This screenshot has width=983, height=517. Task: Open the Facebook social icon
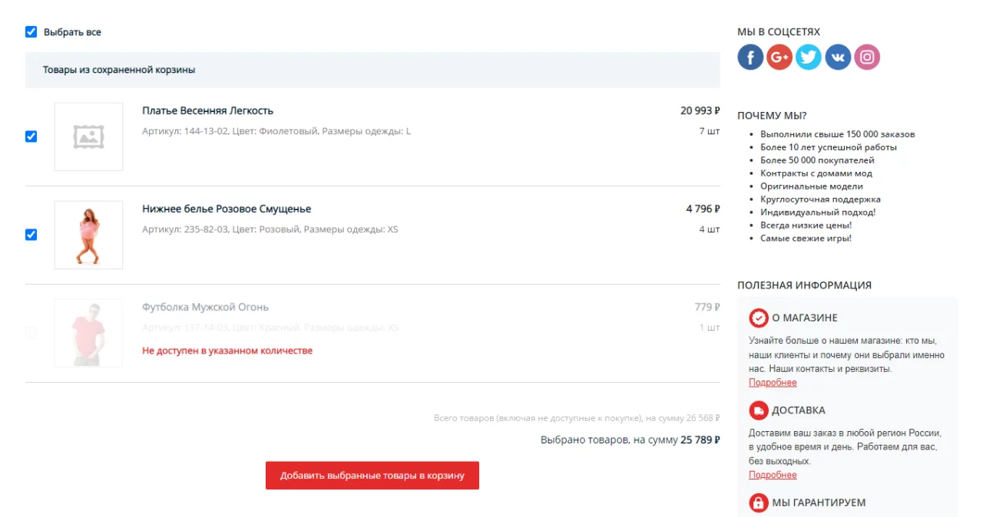(750, 57)
